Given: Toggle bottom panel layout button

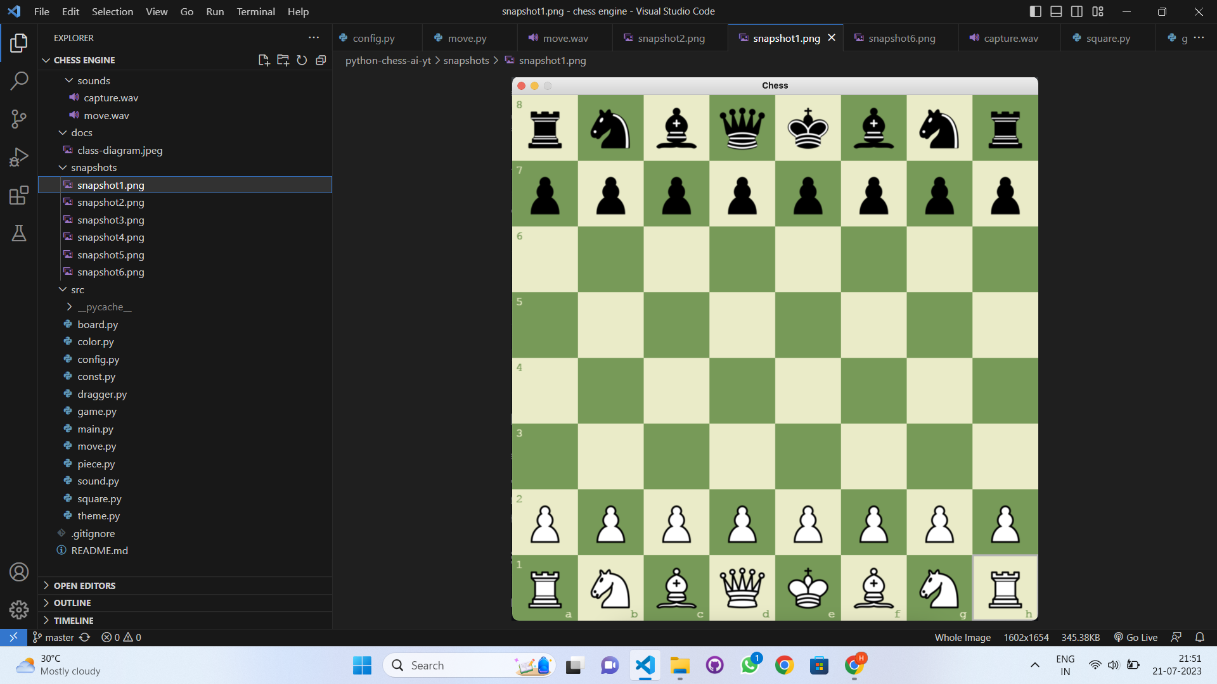Looking at the screenshot, I should [x=1056, y=11].
